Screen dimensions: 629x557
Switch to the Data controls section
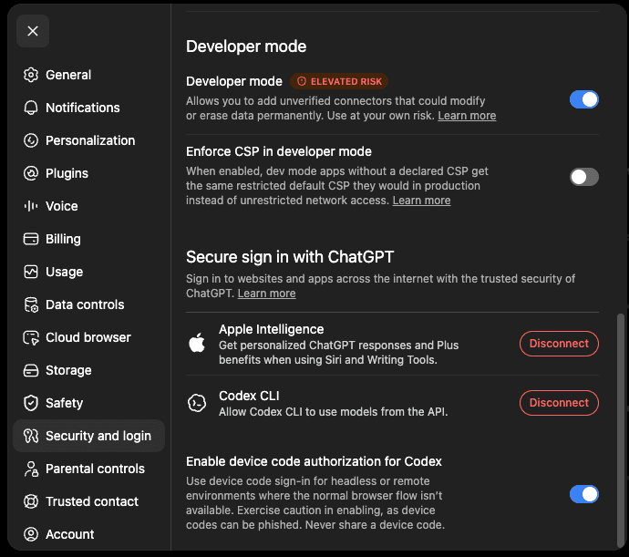pyautogui.click(x=88, y=304)
